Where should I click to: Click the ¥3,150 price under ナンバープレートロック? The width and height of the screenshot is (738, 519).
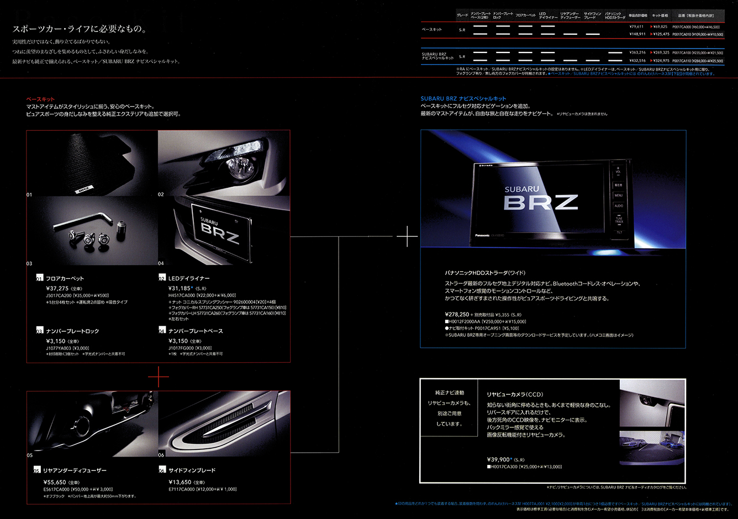(55, 341)
